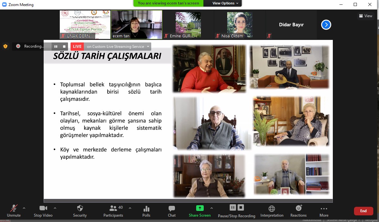Select Nisa Öktem's video thumbnail

click(239, 25)
